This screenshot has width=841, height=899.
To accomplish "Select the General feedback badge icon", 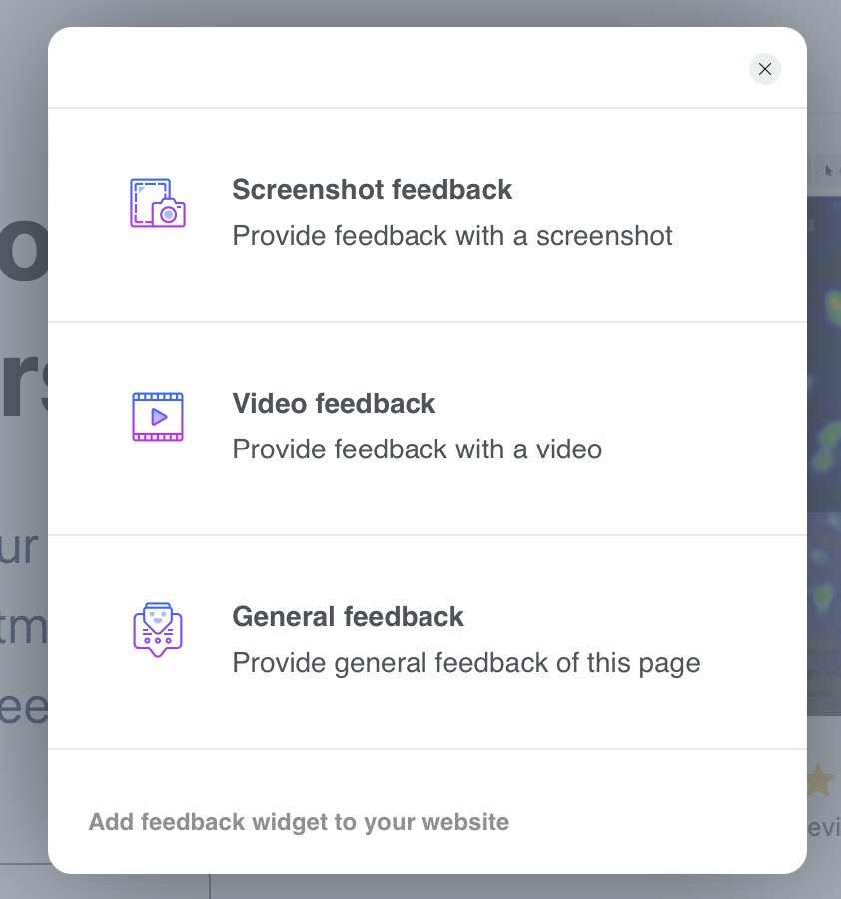I will point(157,629).
